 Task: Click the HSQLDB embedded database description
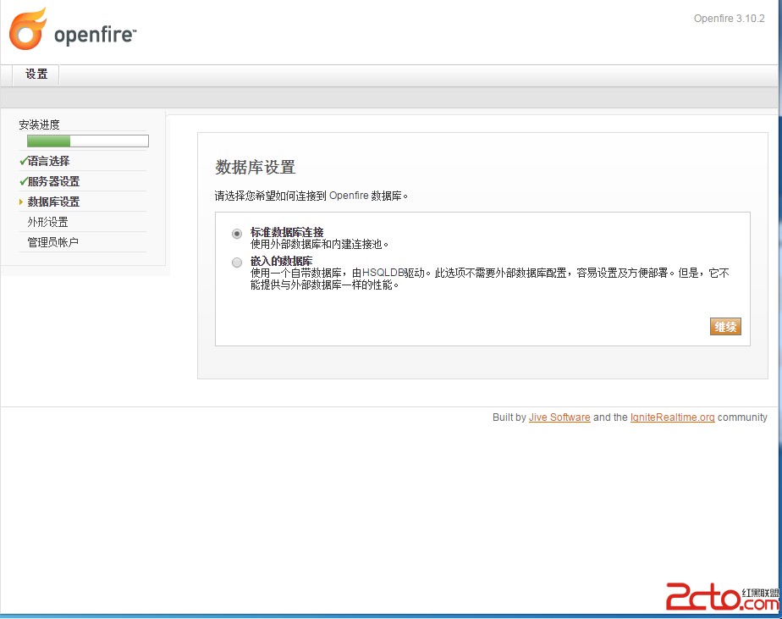point(490,279)
